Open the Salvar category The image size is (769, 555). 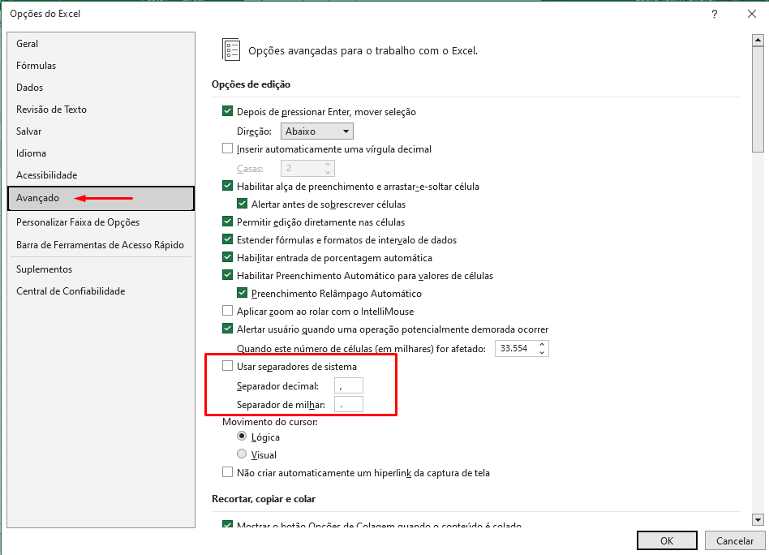101,131
